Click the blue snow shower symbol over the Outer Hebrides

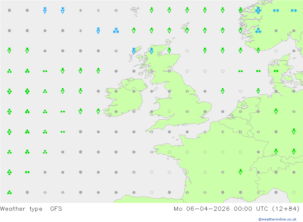(x=134, y=51)
